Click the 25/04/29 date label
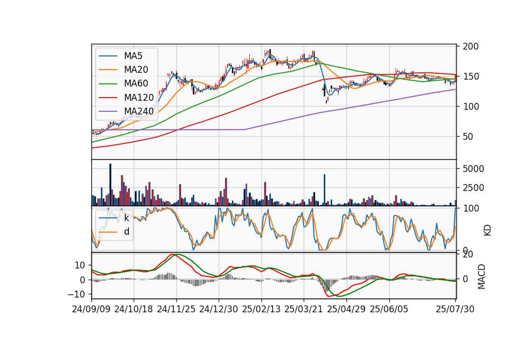This screenshot has width=507, height=364. pyautogui.click(x=346, y=309)
